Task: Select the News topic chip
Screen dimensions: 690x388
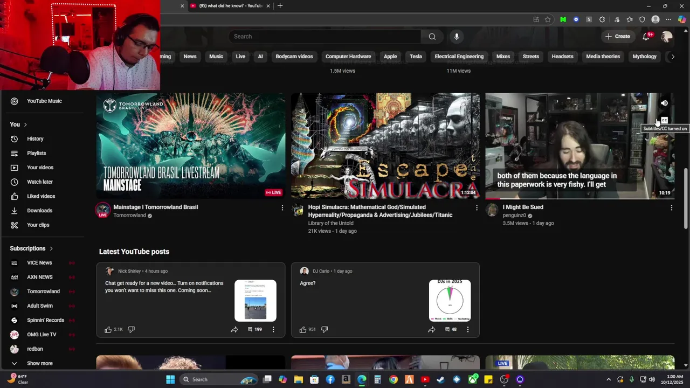Action: [190, 57]
